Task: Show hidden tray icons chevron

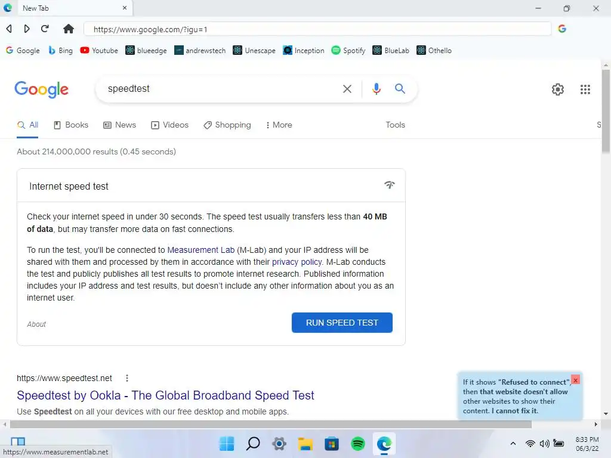Action: click(513, 444)
